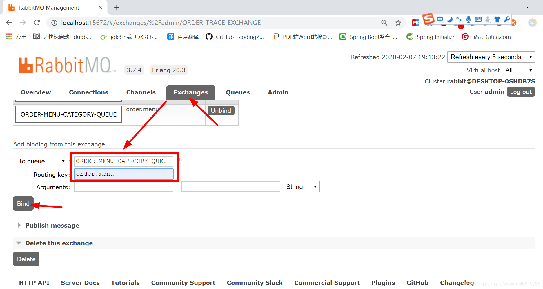Screen dimensions: 543x289
Task: Switch to the Overview tab
Action: 36,92
